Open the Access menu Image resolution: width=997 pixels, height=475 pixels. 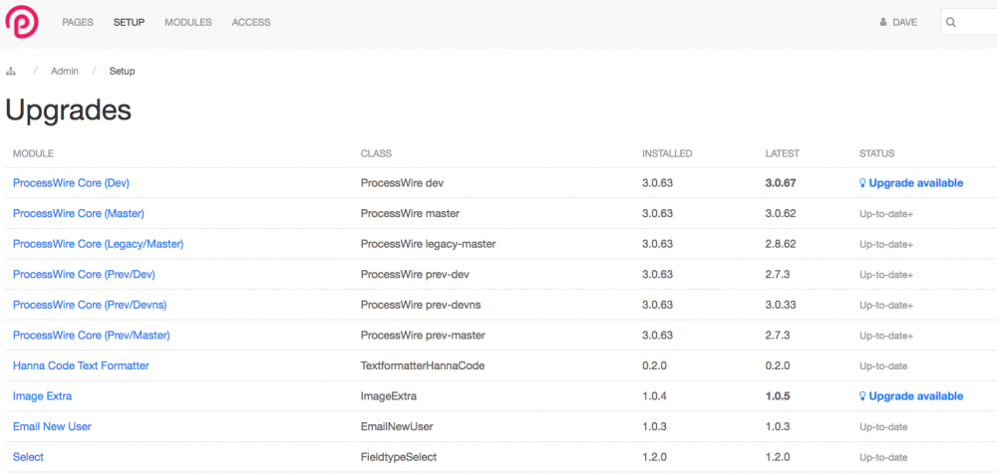coord(250,22)
